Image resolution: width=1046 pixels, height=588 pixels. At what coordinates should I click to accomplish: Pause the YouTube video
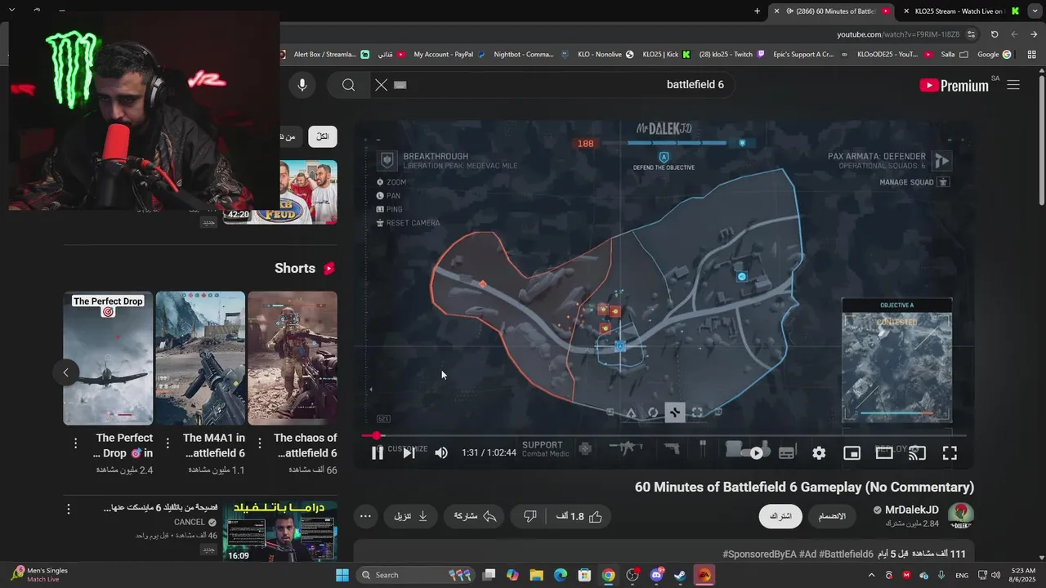(x=377, y=452)
